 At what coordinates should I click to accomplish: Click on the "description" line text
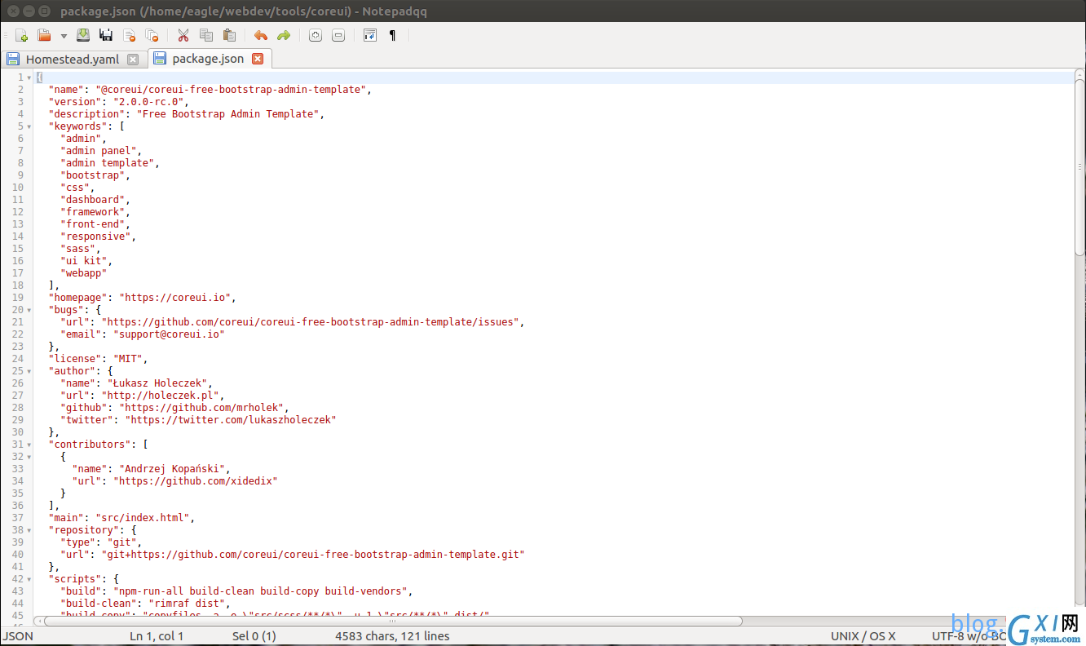click(187, 114)
